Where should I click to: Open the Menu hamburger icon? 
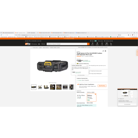(x=93, y=44)
